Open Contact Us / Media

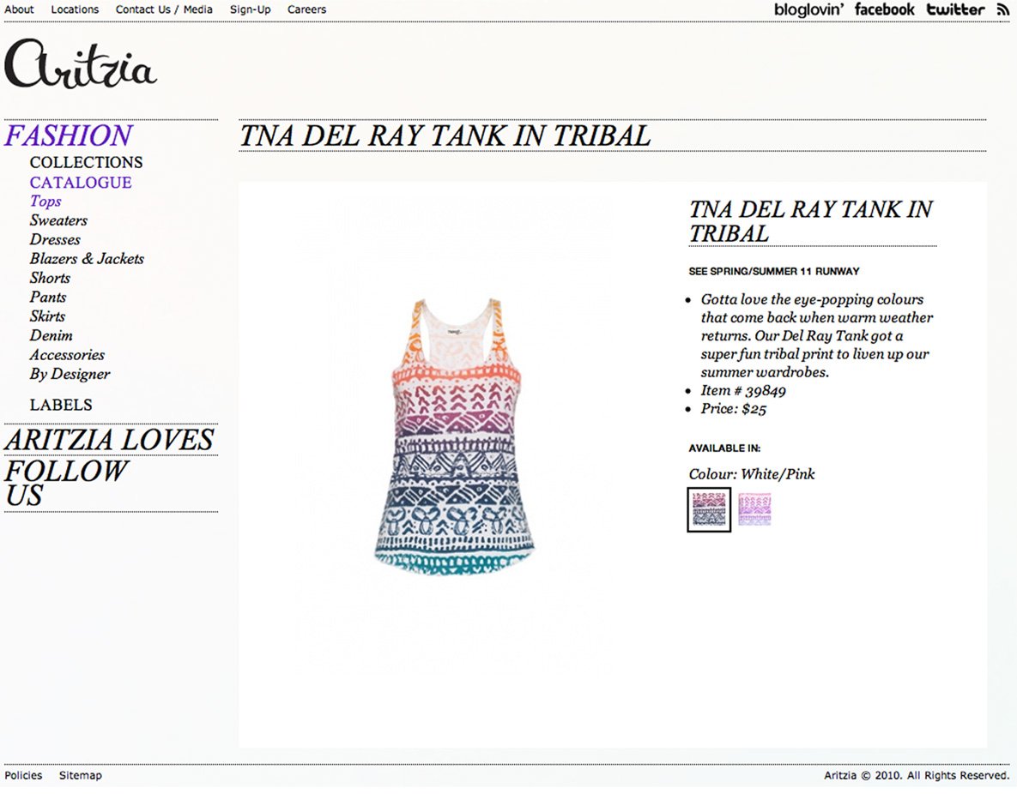point(164,9)
